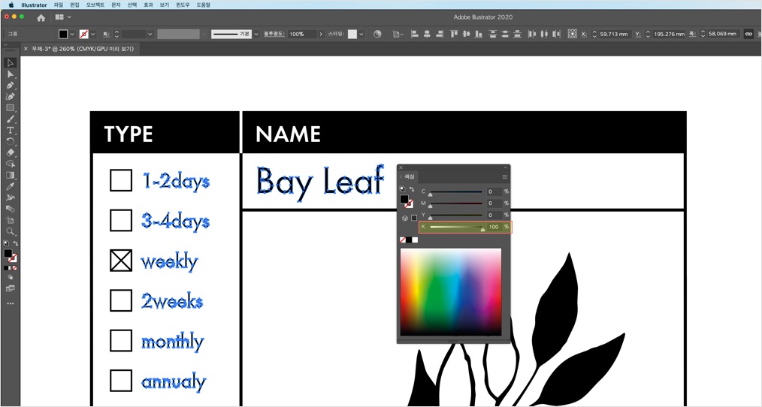Click the Home icon
This screenshot has width=762, height=407.
pyautogui.click(x=41, y=17)
